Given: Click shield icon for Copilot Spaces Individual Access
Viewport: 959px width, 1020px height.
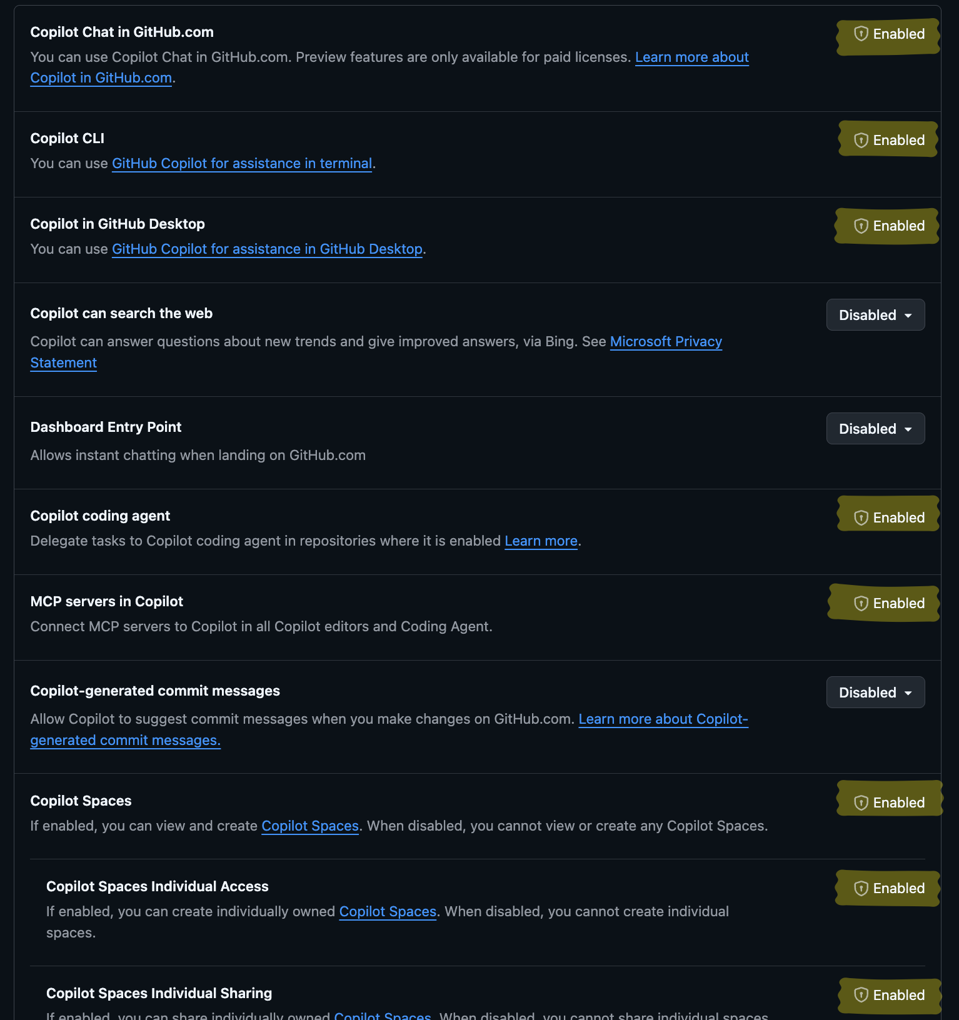Looking at the screenshot, I should click(x=861, y=888).
